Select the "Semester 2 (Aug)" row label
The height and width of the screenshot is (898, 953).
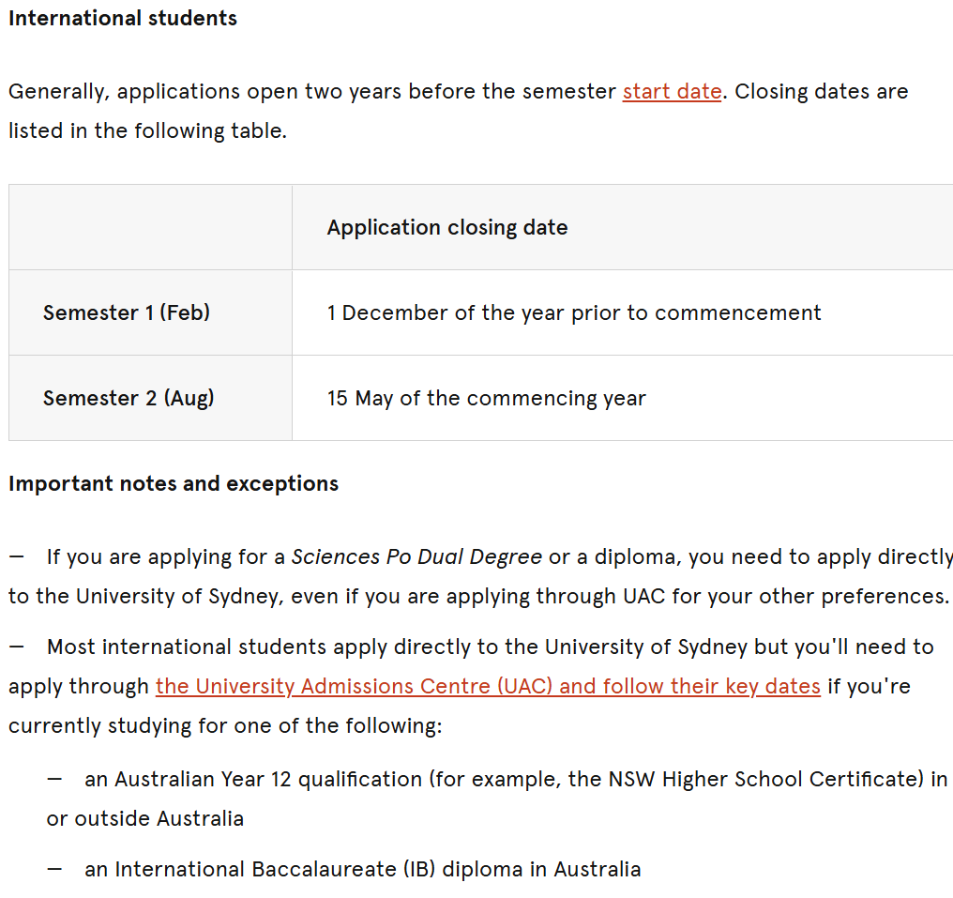[129, 398]
